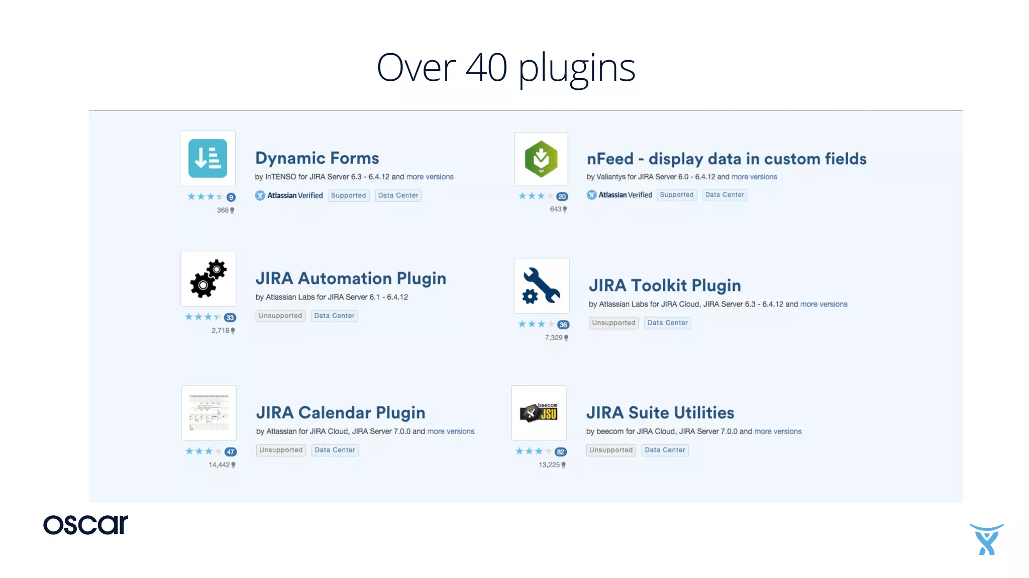Click the Supported tag under nFeed

pyautogui.click(x=677, y=195)
